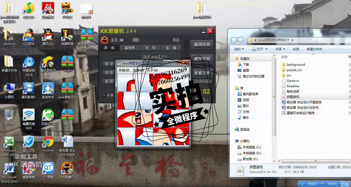Open the 金山卫士 desktop shortcut

29,144
